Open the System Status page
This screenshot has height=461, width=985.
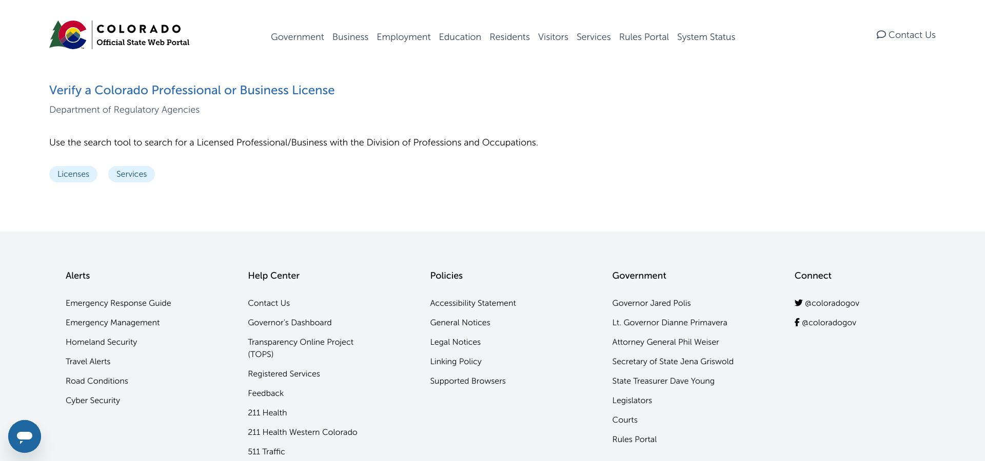tap(706, 37)
